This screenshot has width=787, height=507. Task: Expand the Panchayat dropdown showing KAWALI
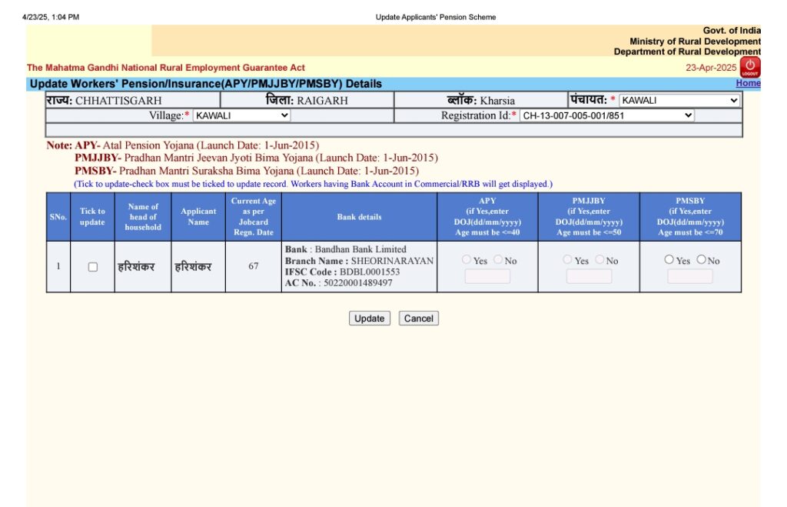(x=679, y=101)
